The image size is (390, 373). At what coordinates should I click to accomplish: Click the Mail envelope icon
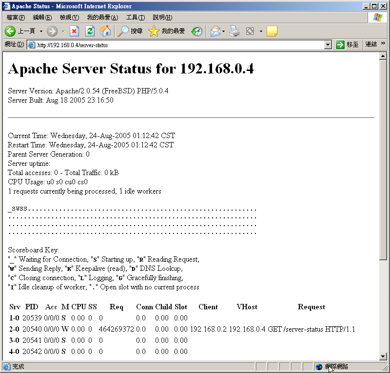click(x=215, y=31)
